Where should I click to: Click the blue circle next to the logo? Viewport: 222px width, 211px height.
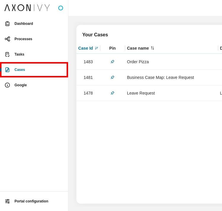click(61, 8)
